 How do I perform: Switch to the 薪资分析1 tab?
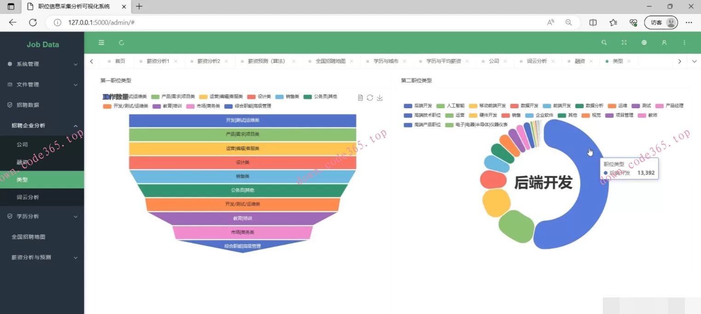tap(158, 61)
